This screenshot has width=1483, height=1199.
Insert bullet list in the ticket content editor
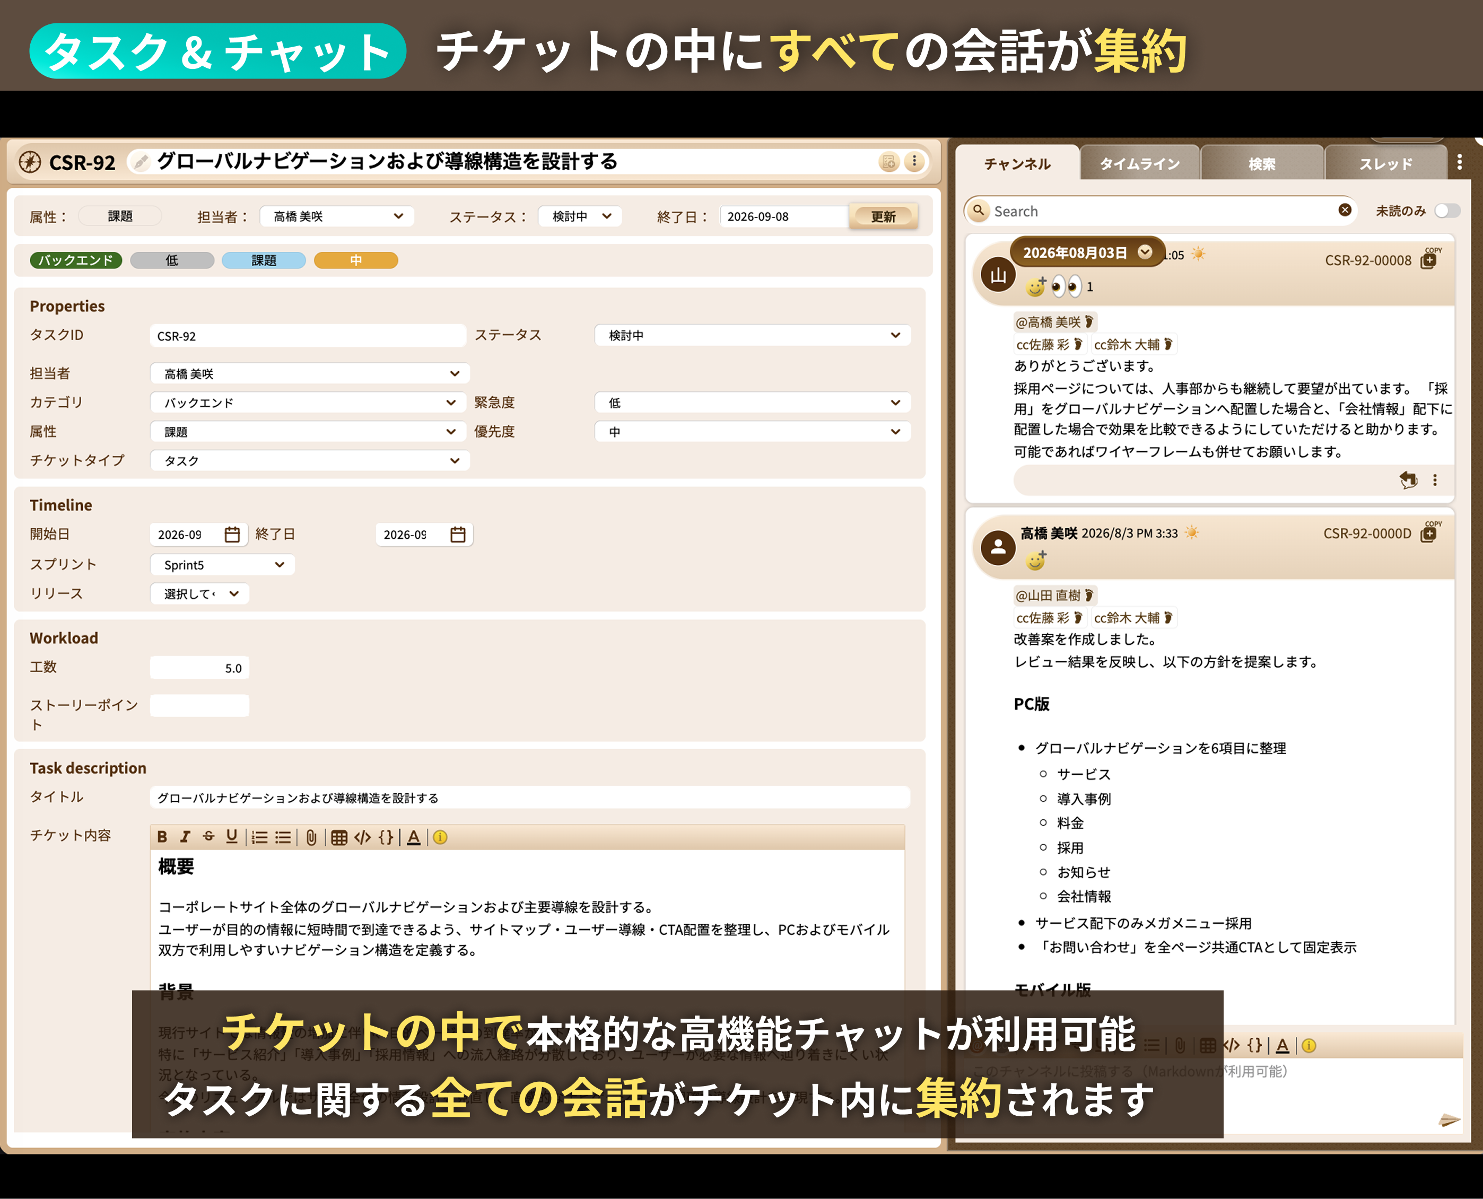pos(283,837)
